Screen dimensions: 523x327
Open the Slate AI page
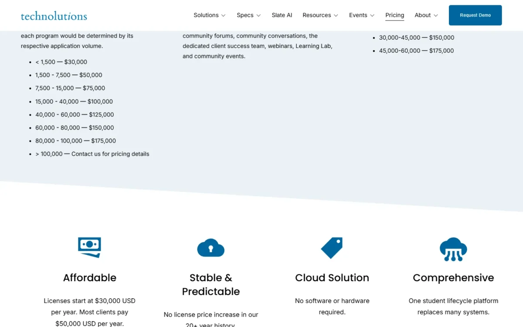pyautogui.click(x=282, y=15)
